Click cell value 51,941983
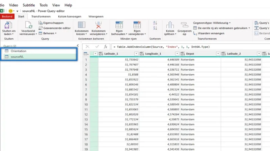This screenshot has width=270, height=151. tap(131, 149)
